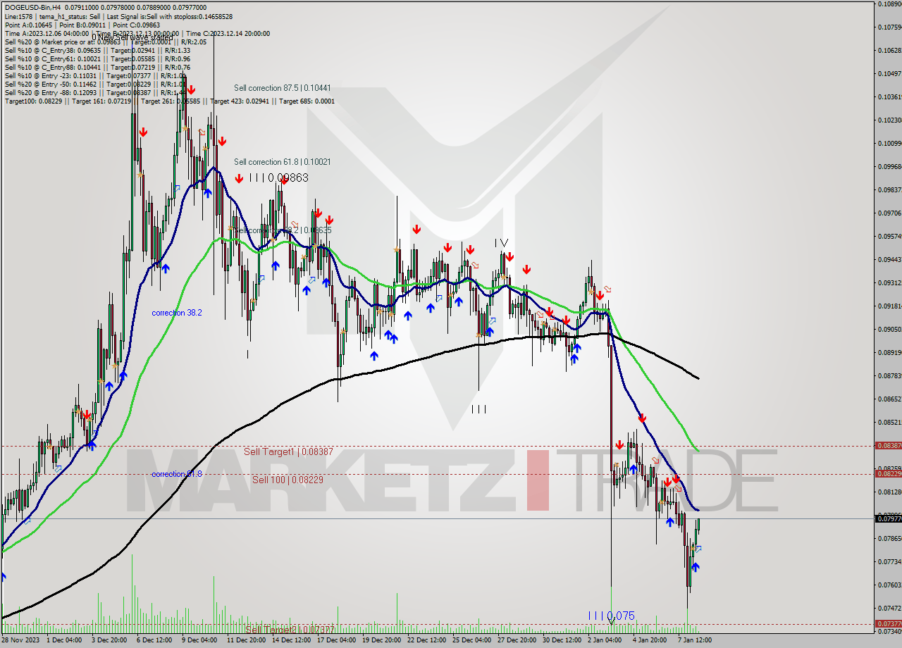Click the blue 'I I I 0.075' label
The image size is (902, 648).
pyautogui.click(x=611, y=616)
